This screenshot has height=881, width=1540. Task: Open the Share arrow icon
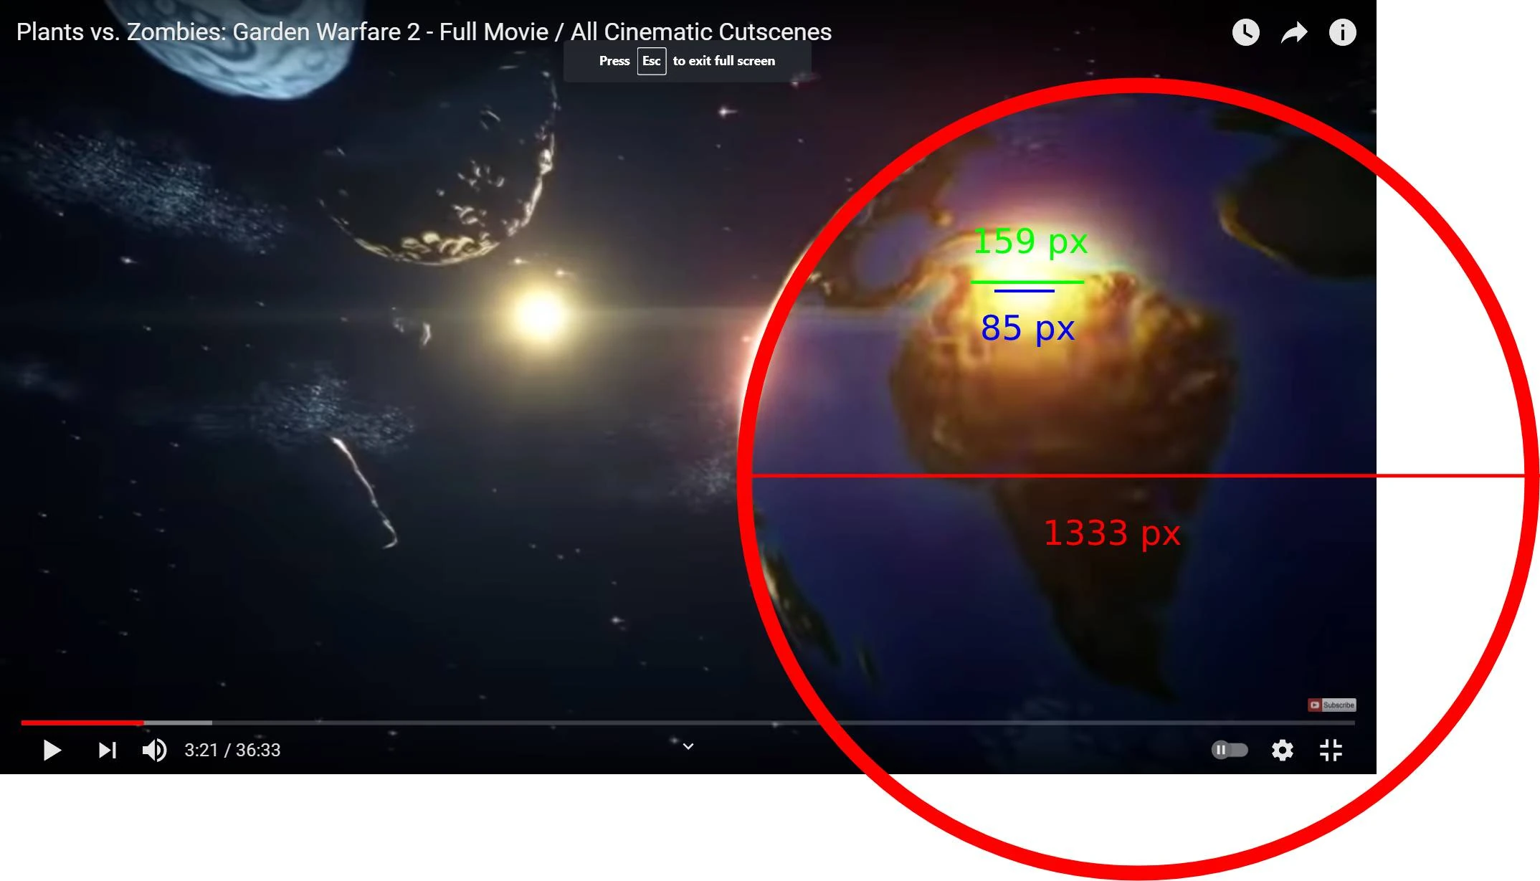coord(1294,32)
